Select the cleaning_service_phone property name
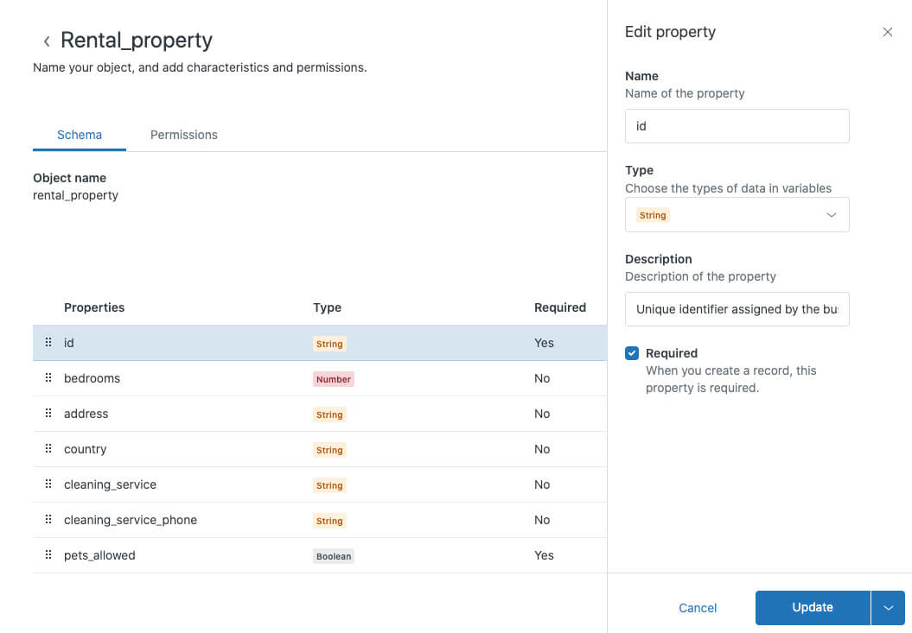The width and height of the screenshot is (912, 633). pyautogui.click(x=131, y=520)
